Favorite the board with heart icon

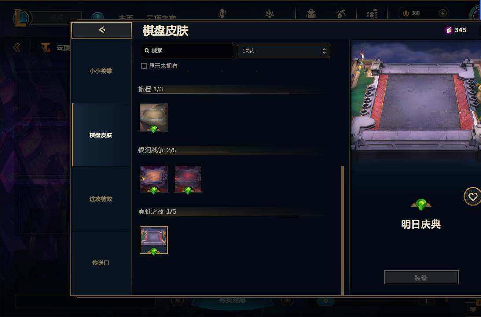[472, 197]
